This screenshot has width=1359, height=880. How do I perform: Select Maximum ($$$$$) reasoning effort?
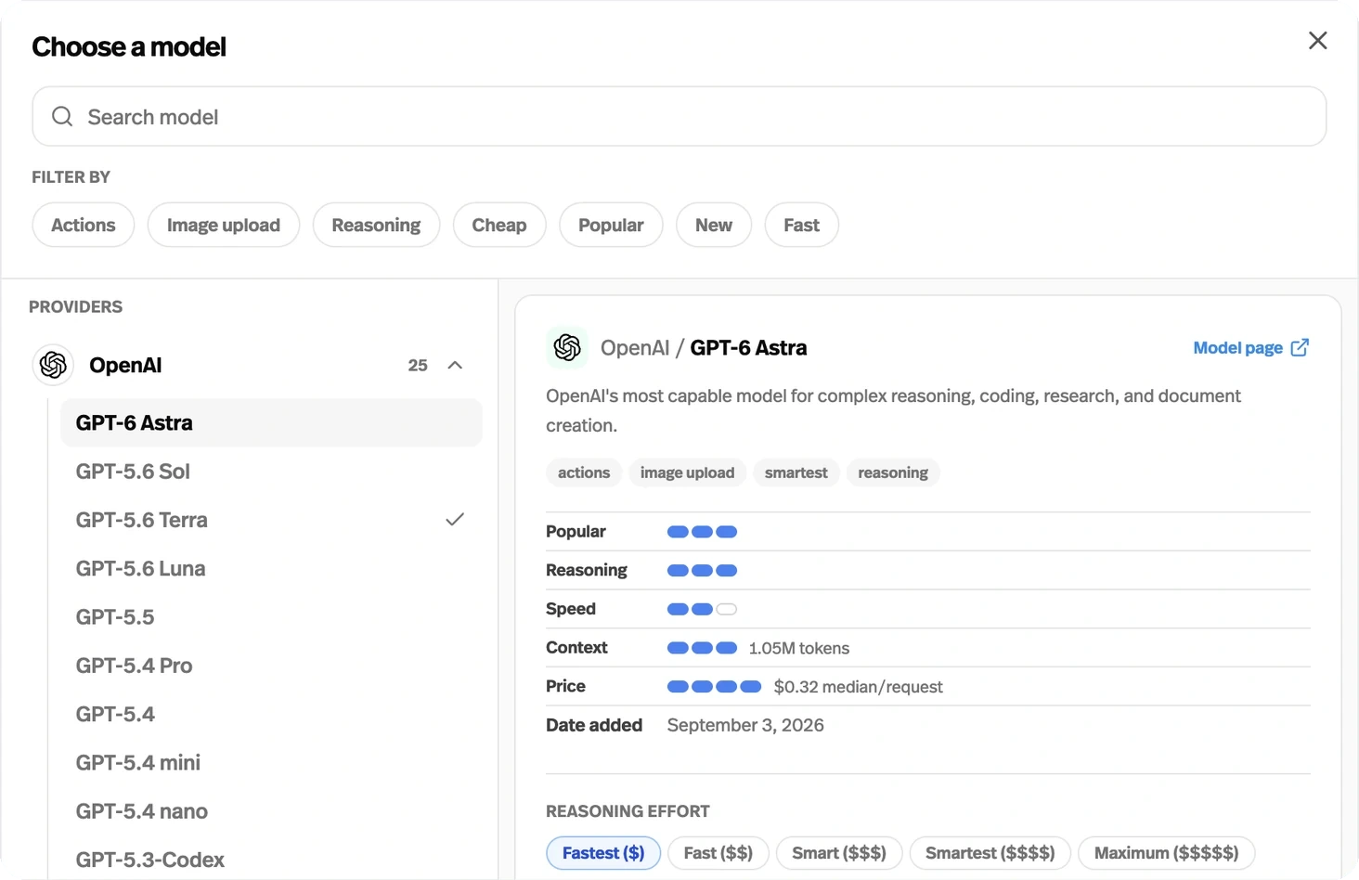click(x=1167, y=853)
